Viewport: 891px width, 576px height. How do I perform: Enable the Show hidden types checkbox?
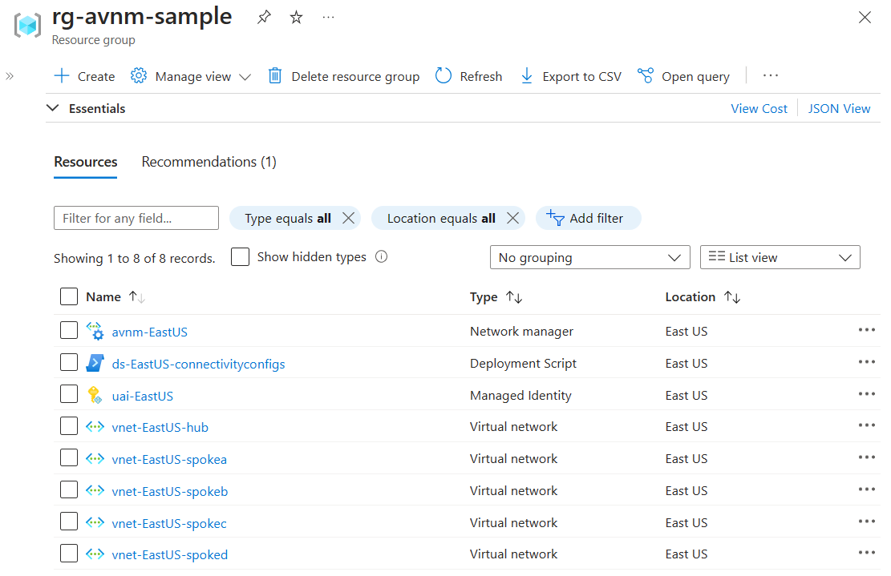point(240,256)
